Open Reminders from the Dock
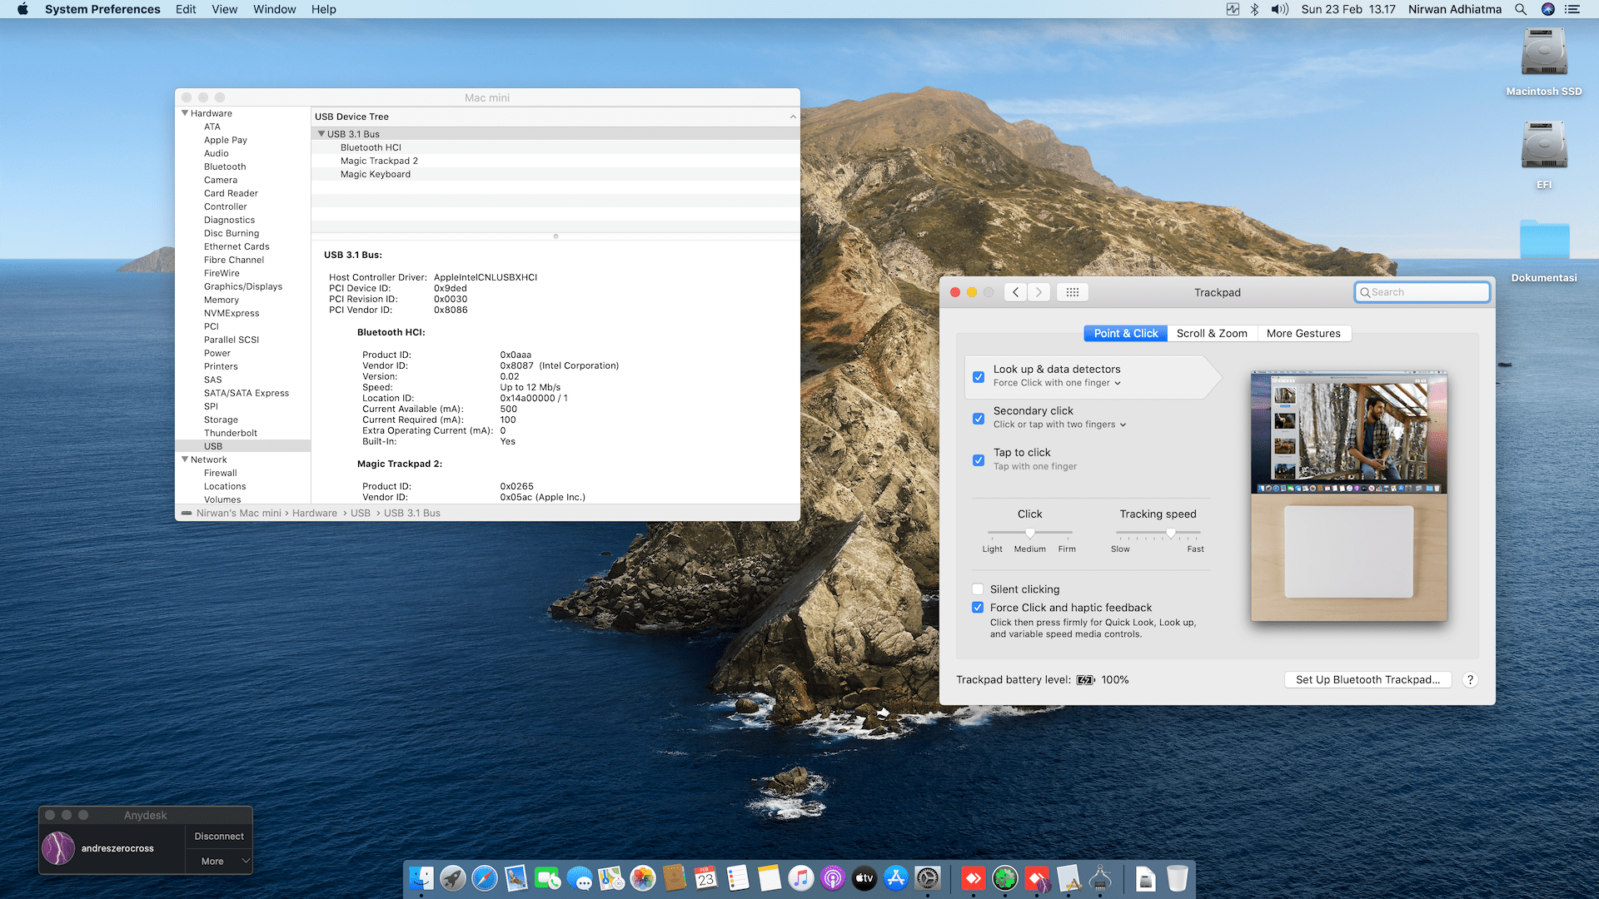Viewport: 1599px width, 899px height. click(738, 878)
